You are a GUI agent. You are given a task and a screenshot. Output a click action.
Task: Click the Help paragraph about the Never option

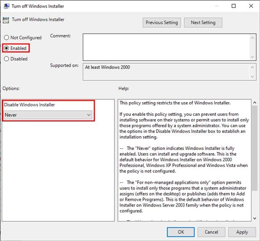coord(183,160)
